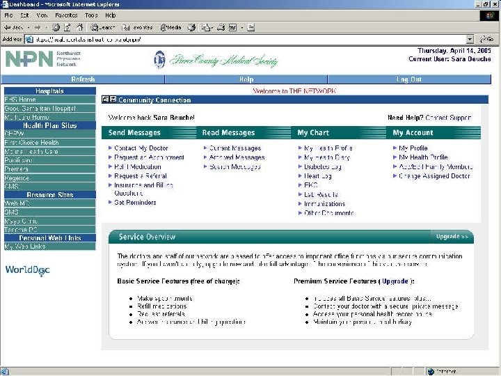Click the Mail icon in toolbar
The width and height of the screenshot is (501, 376).
click(205, 28)
